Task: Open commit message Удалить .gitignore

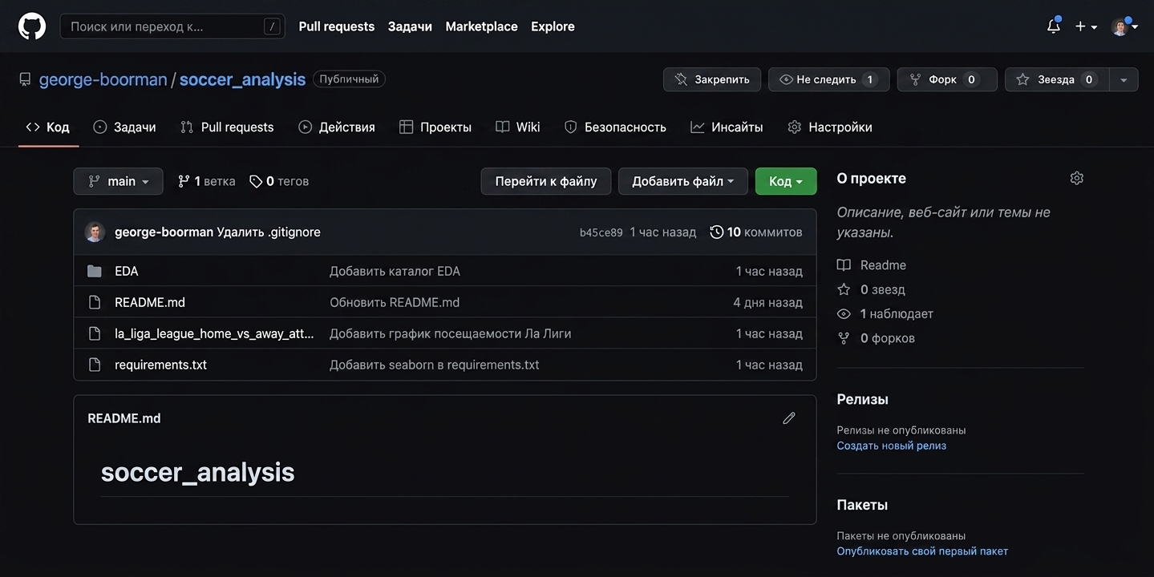Action: click(269, 232)
